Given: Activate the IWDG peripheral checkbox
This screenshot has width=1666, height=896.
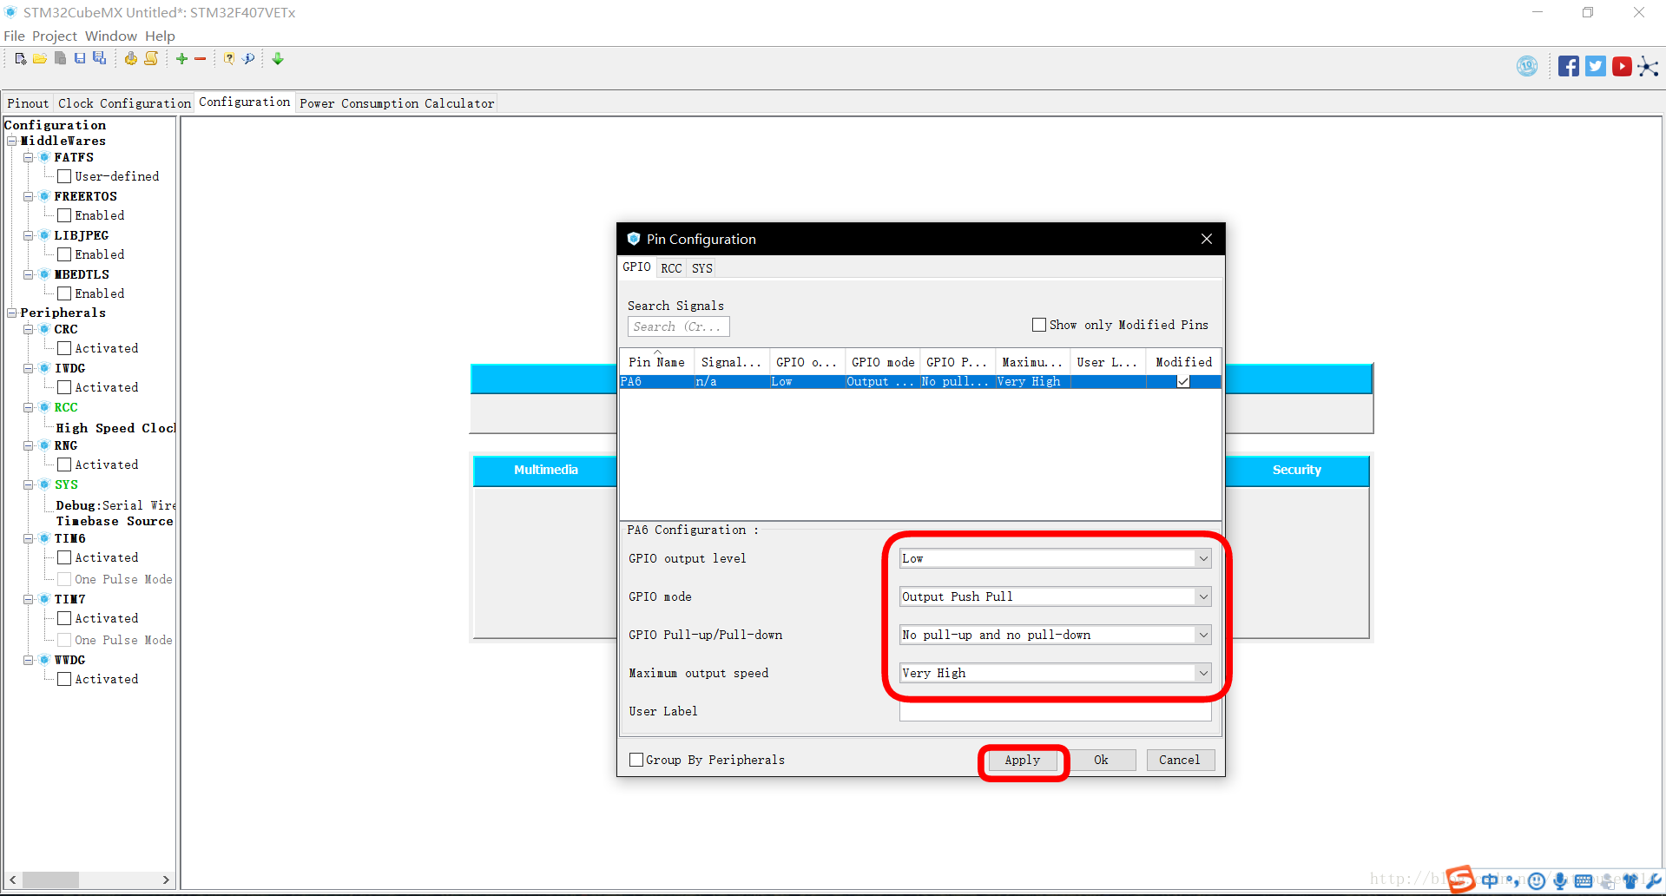Looking at the screenshot, I should pyautogui.click(x=64, y=387).
